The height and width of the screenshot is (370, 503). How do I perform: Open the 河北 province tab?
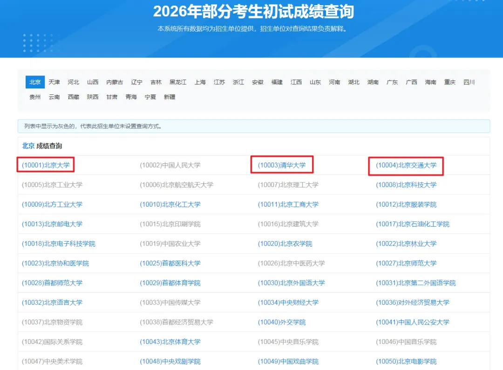(x=74, y=82)
